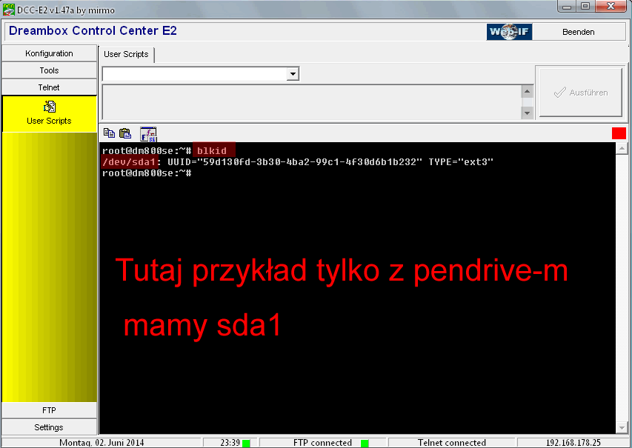Viewport: 632px width, 448px height.
Task: Click the green indicator beside FTP connected
Action: point(365,443)
